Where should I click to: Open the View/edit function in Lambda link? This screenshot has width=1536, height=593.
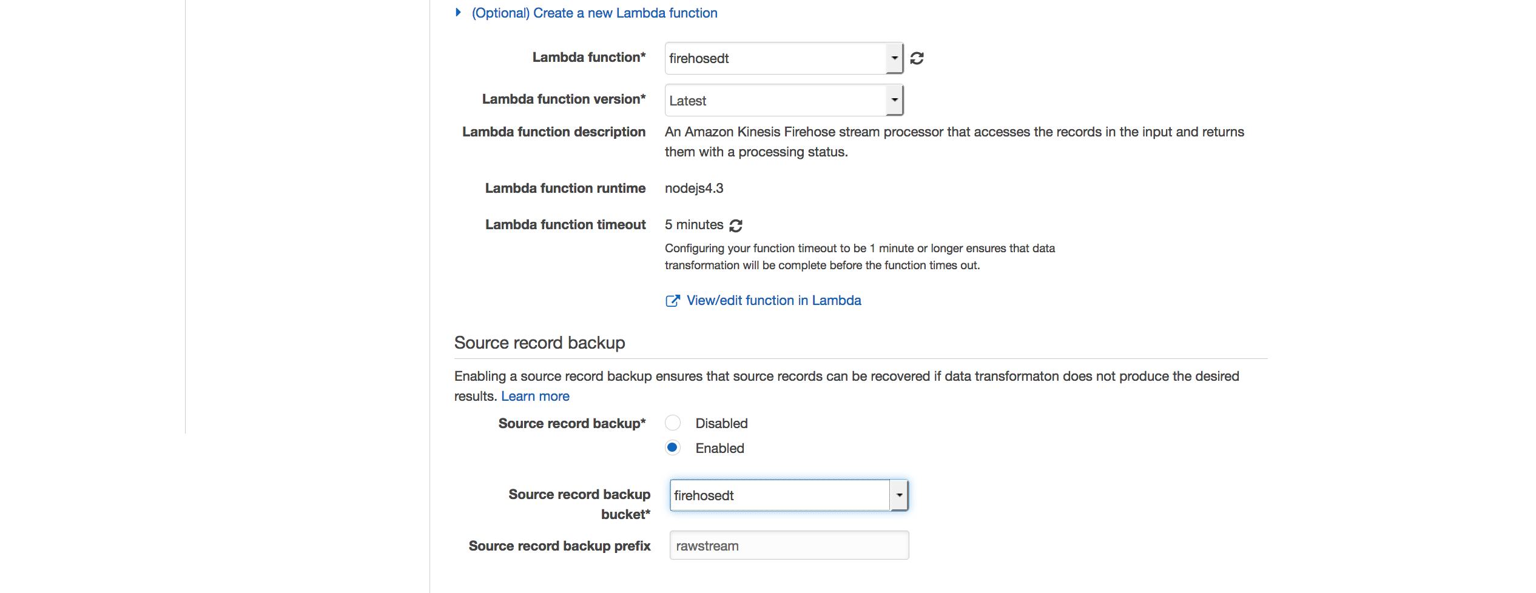coord(773,301)
